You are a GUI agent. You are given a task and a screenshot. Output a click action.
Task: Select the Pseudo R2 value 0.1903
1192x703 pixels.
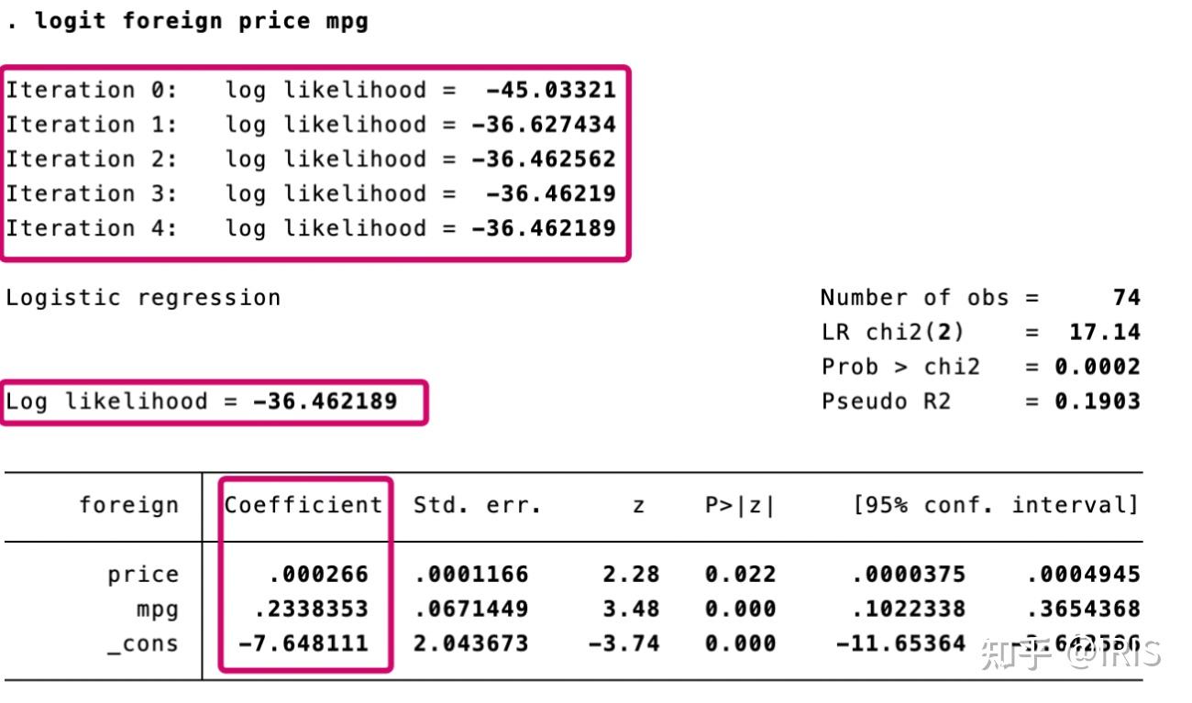(x=1097, y=401)
